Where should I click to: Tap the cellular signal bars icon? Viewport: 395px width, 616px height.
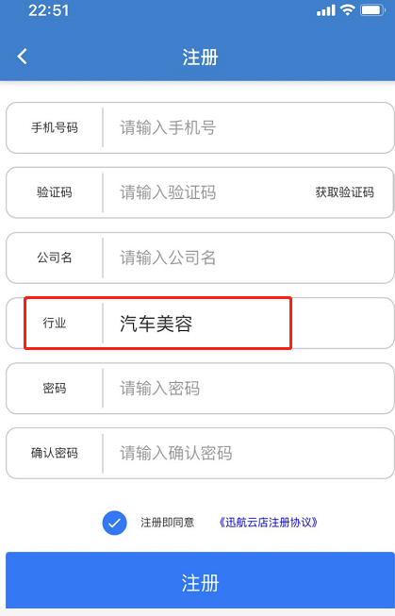[326, 10]
